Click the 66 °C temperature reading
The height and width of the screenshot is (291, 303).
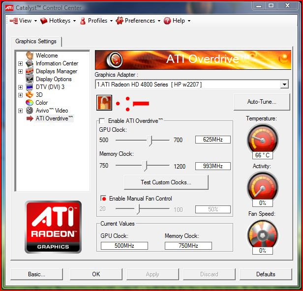point(263,155)
